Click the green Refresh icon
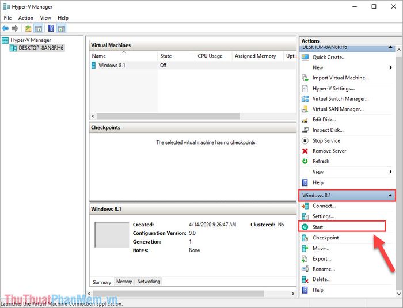 coord(305,161)
